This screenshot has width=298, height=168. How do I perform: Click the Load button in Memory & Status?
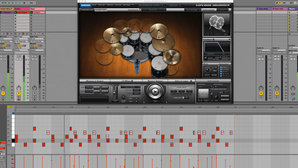point(97,87)
